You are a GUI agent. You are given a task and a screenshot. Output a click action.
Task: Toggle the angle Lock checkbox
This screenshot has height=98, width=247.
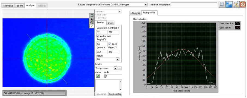[110, 44]
